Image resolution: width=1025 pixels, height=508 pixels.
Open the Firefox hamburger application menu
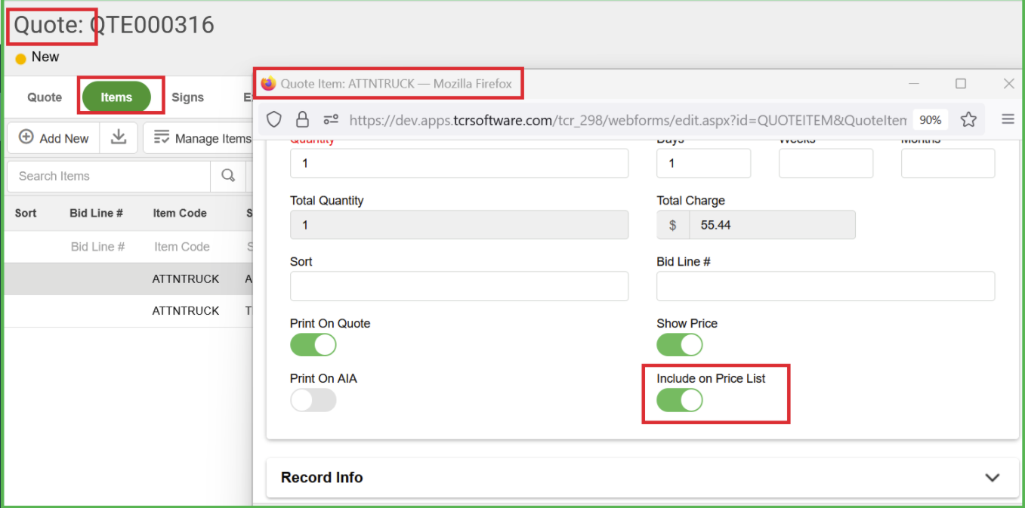point(1008,119)
